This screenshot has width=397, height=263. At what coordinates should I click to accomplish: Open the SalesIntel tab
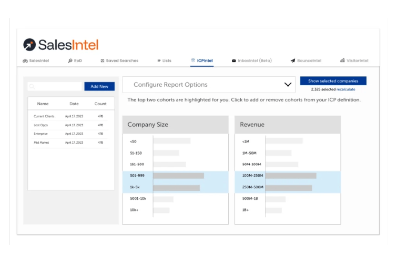[x=36, y=61]
